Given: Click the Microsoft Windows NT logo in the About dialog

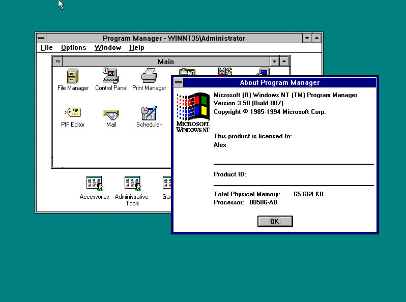Looking at the screenshot, I should [193, 112].
